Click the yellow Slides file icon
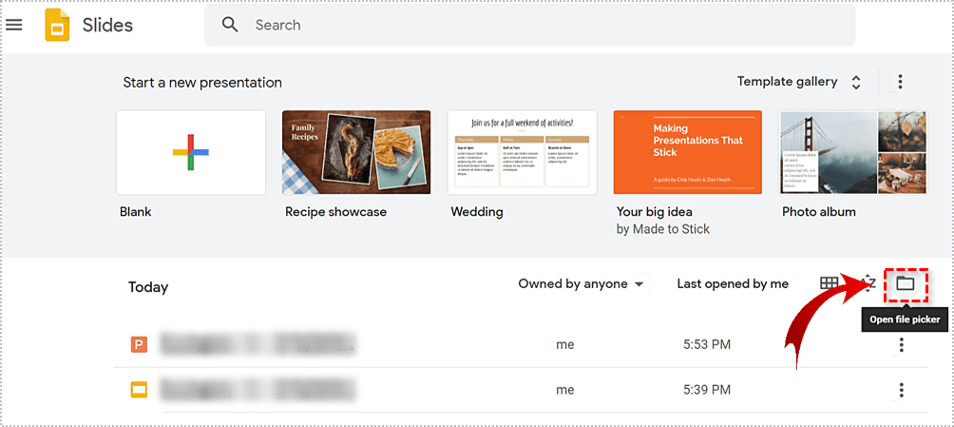This screenshot has width=954, height=427. (139, 390)
